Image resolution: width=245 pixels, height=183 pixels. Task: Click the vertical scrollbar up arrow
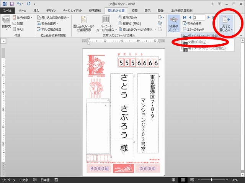click(x=242, y=41)
